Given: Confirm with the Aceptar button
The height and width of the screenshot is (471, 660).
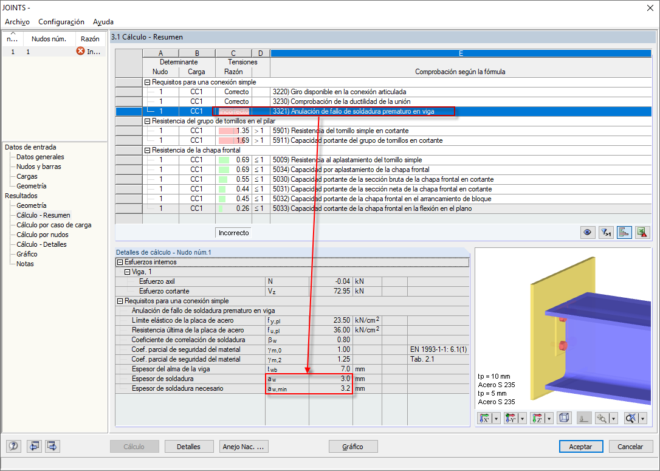Looking at the screenshot, I should pos(580,447).
